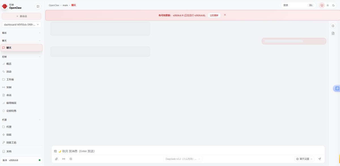Click the broadcast signal icon in composer
This screenshot has height=166, width=340.
coord(63,159)
